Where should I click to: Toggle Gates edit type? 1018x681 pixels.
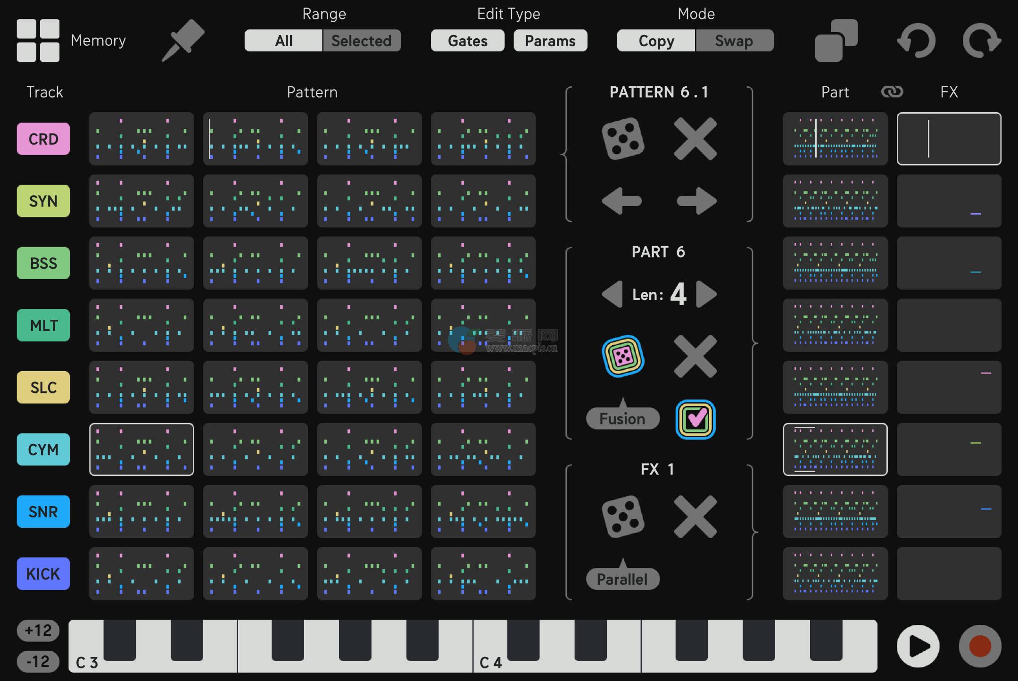(467, 41)
